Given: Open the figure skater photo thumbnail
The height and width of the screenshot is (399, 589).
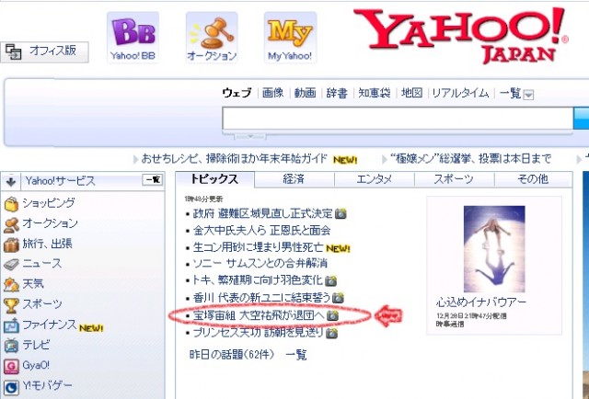Looking at the screenshot, I should pos(494,249).
